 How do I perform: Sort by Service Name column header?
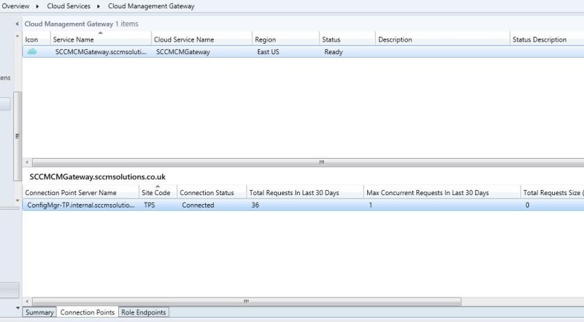coord(101,40)
